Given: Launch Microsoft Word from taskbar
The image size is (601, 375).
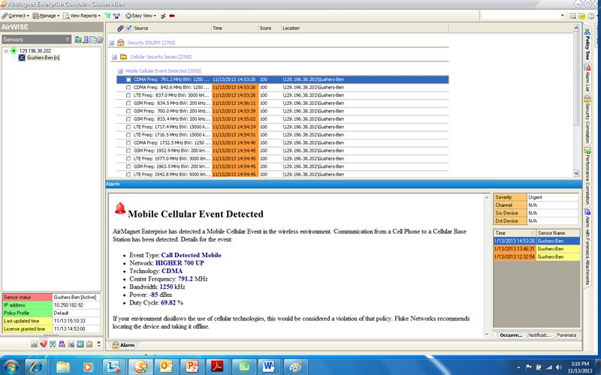Looking at the screenshot, I should pos(268,366).
